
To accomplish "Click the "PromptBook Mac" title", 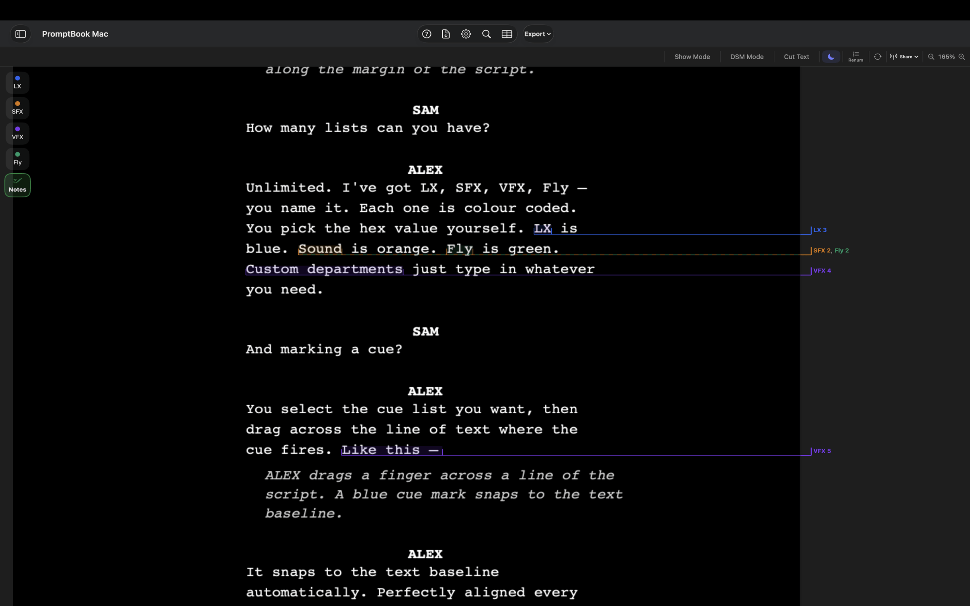I will [x=75, y=34].
